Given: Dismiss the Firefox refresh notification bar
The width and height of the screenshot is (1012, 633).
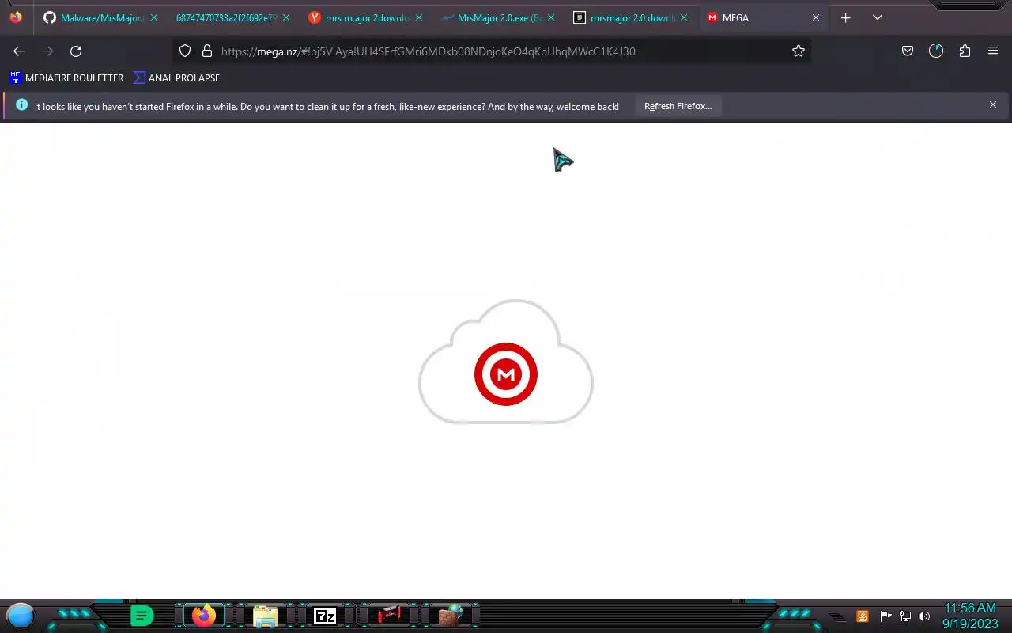Looking at the screenshot, I should tap(993, 104).
